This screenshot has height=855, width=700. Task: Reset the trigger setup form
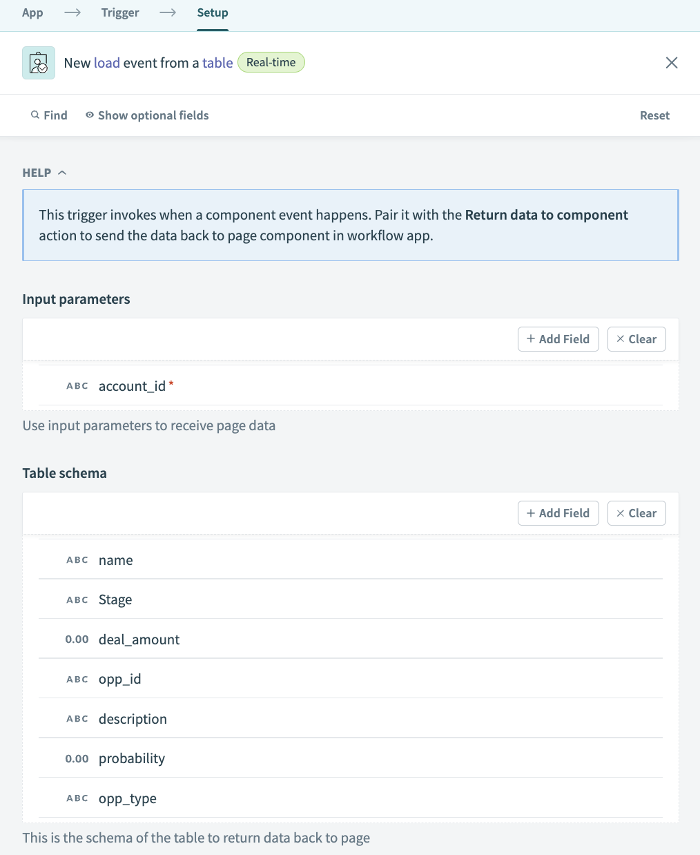(x=654, y=115)
